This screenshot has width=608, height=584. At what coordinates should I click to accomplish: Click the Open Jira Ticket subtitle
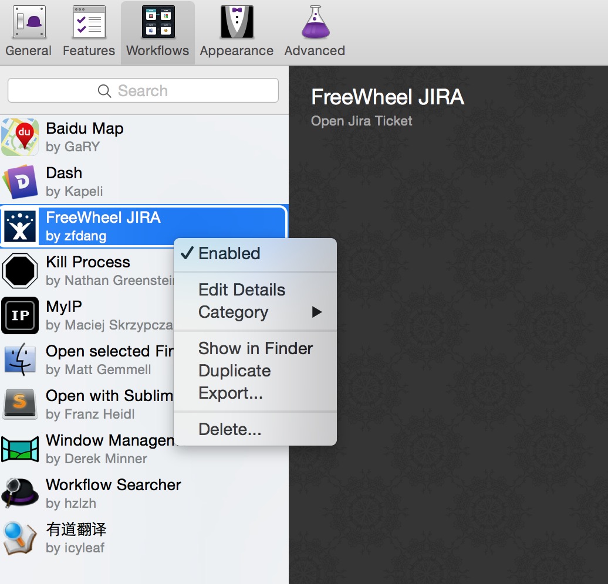[362, 121]
